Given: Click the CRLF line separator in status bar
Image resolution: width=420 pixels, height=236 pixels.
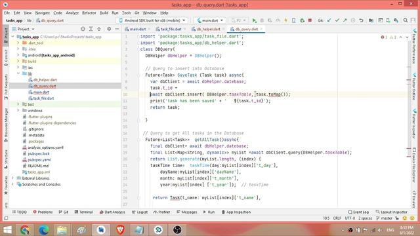Looking at the screenshot, I should point(337,218).
